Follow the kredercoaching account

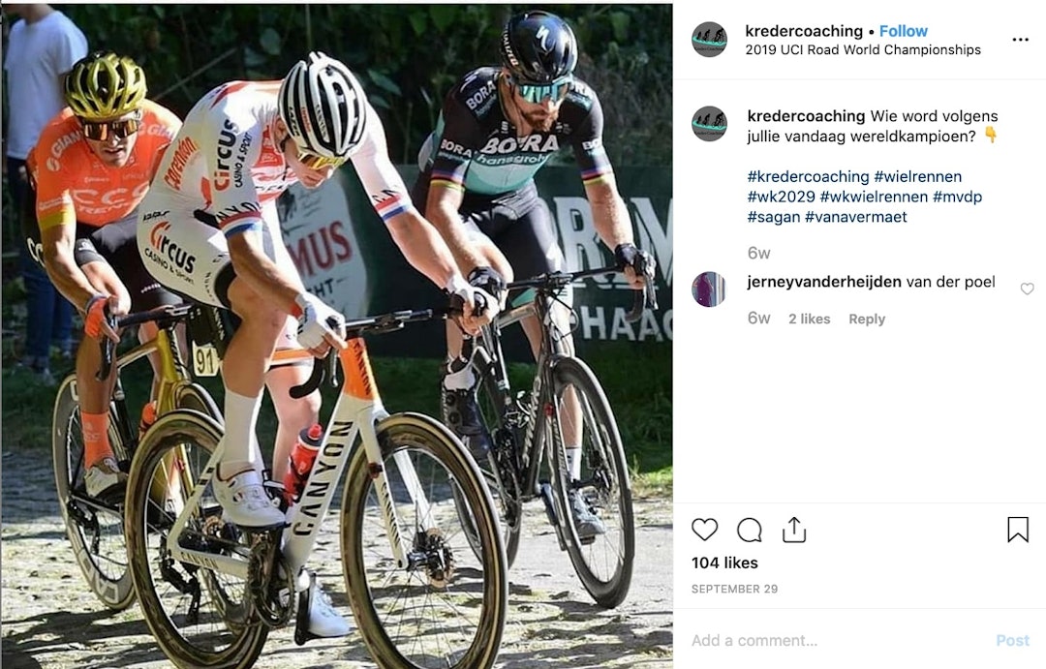tap(904, 31)
